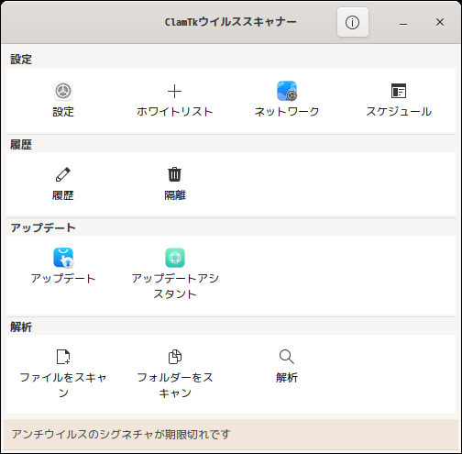Click the アップデート download icon

[x=63, y=258]
